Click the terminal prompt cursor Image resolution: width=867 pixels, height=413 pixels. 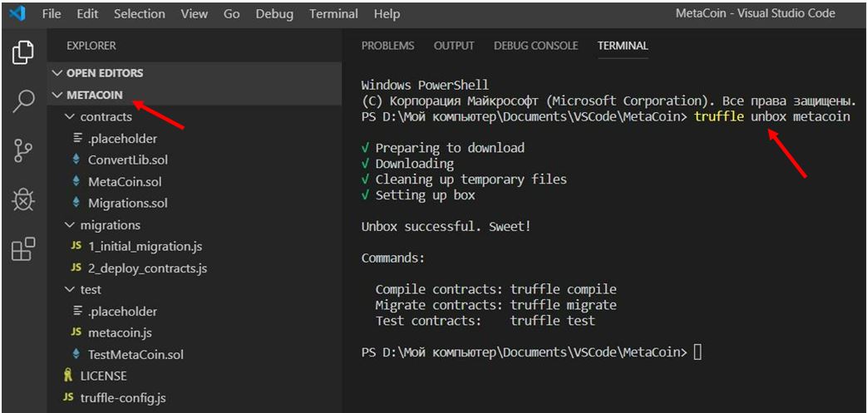point(697,352)
